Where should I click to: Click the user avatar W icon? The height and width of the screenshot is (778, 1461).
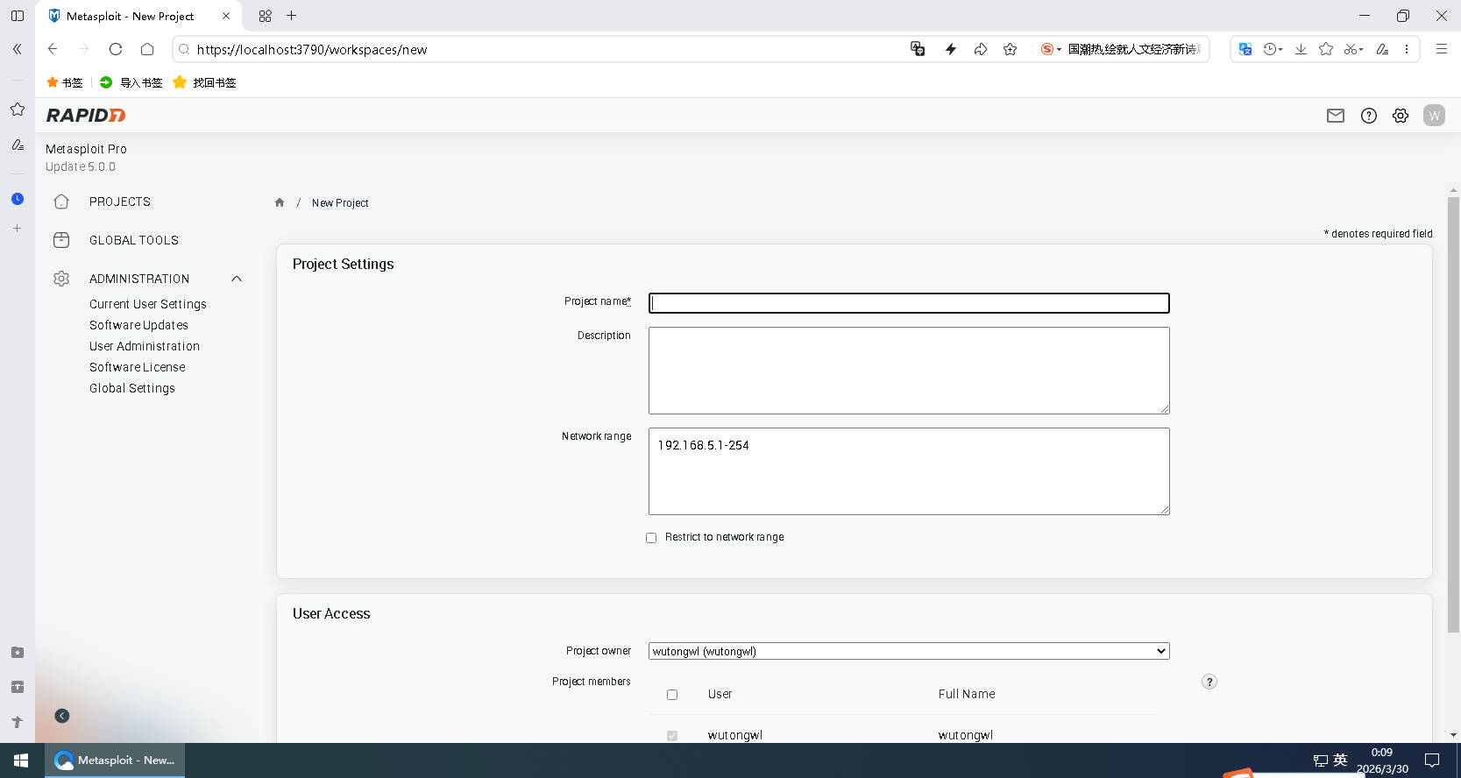(x=1434, y=116)
